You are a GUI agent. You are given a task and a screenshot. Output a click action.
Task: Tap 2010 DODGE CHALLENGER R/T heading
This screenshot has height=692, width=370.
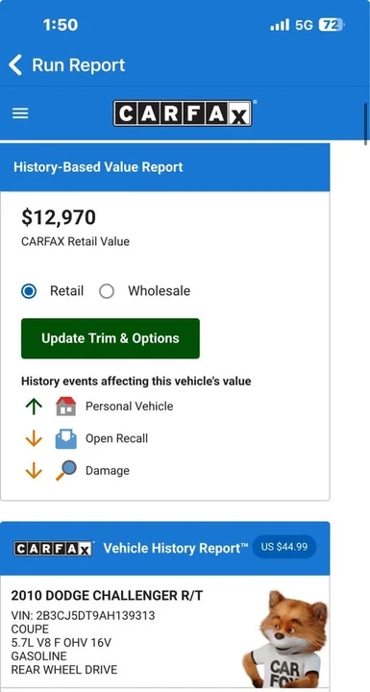pyautogui.click(x=107, y=596)
